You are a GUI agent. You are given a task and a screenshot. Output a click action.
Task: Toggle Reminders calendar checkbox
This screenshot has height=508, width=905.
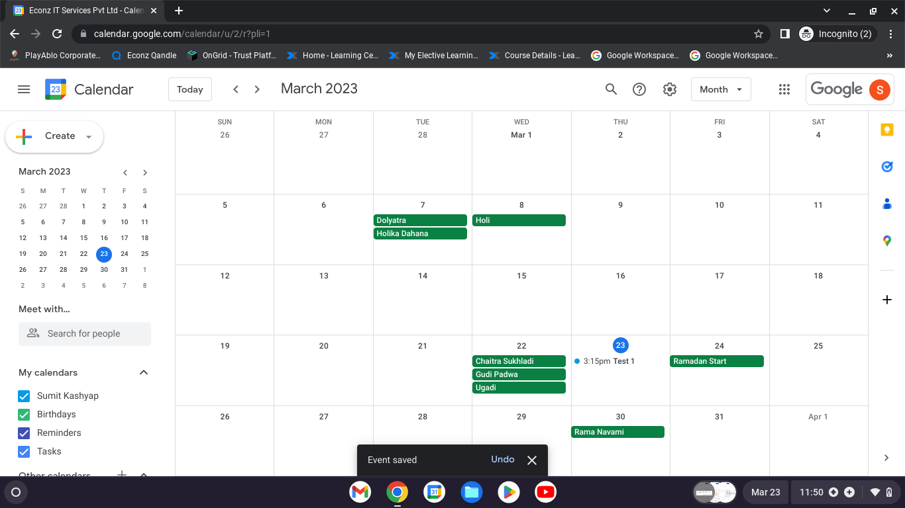[x=24, y=433]
